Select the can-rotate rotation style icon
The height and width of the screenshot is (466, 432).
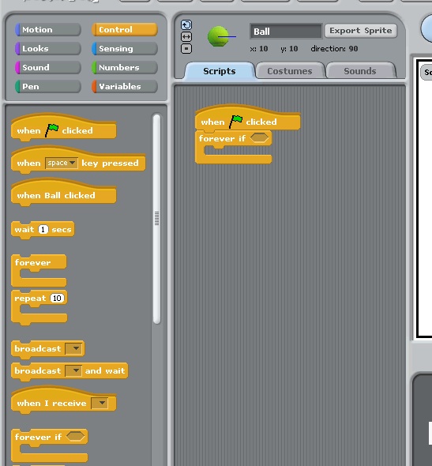pos(186,25)
